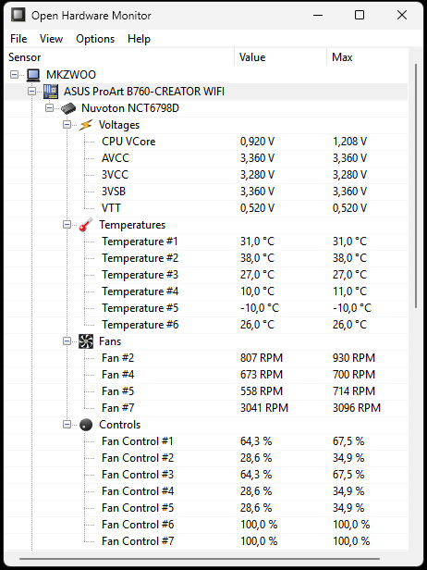This screenshot has height=570, width=427.
Task: Collapse the Temperatures group
Action: coord(67,225)
